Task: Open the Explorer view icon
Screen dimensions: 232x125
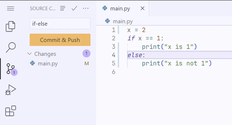Action: [10, 26]
